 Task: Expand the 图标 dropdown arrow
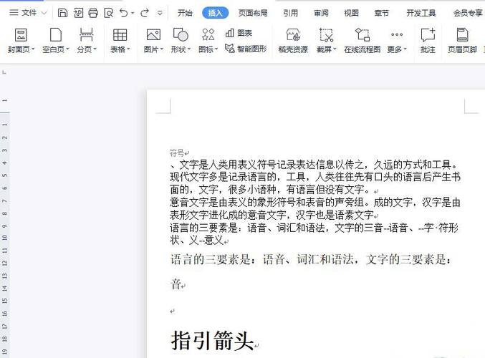click(x=216, y=49)
